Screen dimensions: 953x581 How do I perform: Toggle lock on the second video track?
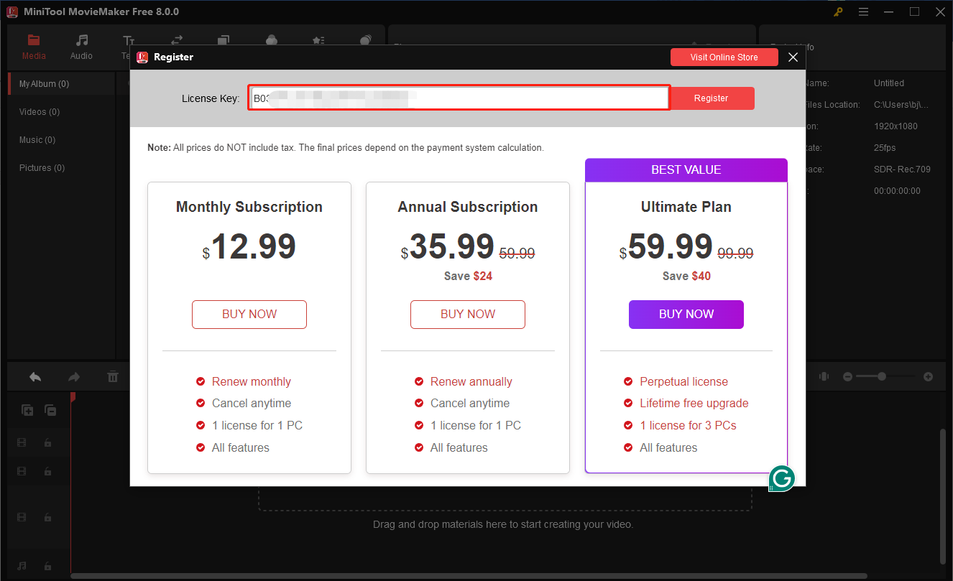[47, 471]
